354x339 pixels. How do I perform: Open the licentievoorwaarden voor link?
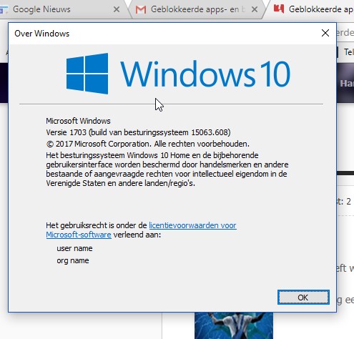(x=192, y=225)
